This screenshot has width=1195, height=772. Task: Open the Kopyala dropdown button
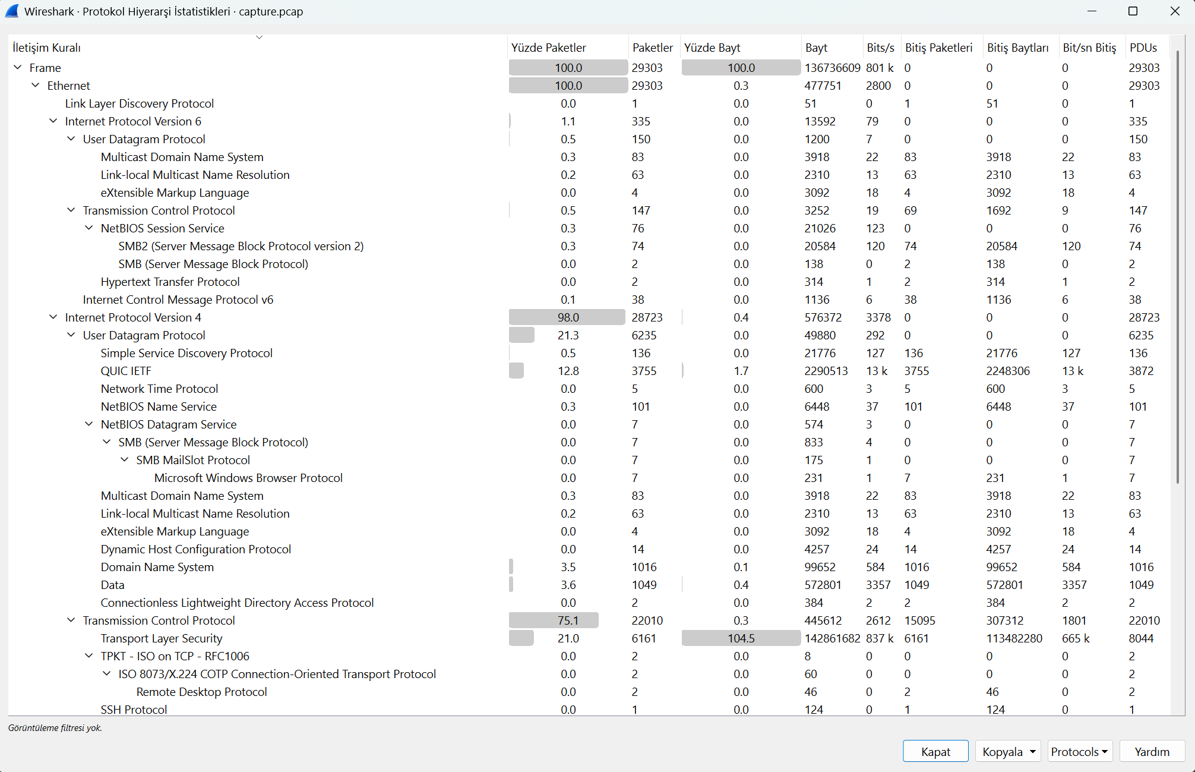pos(1008,751)
